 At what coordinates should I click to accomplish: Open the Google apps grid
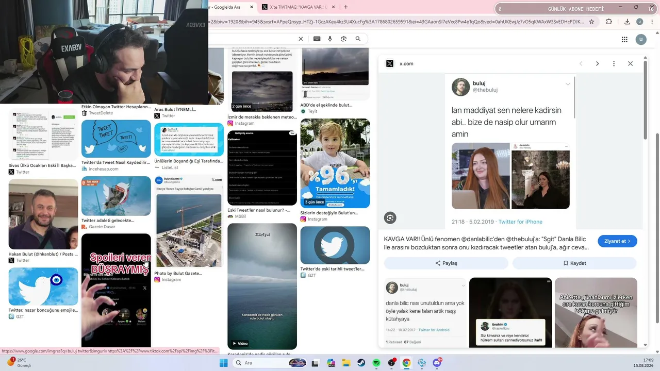point(624,40)
